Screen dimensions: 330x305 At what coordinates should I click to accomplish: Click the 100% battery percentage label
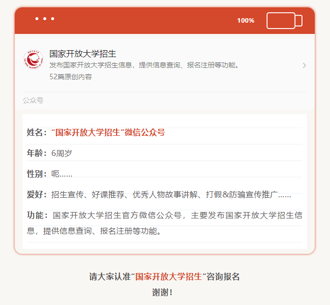point(245,21)
